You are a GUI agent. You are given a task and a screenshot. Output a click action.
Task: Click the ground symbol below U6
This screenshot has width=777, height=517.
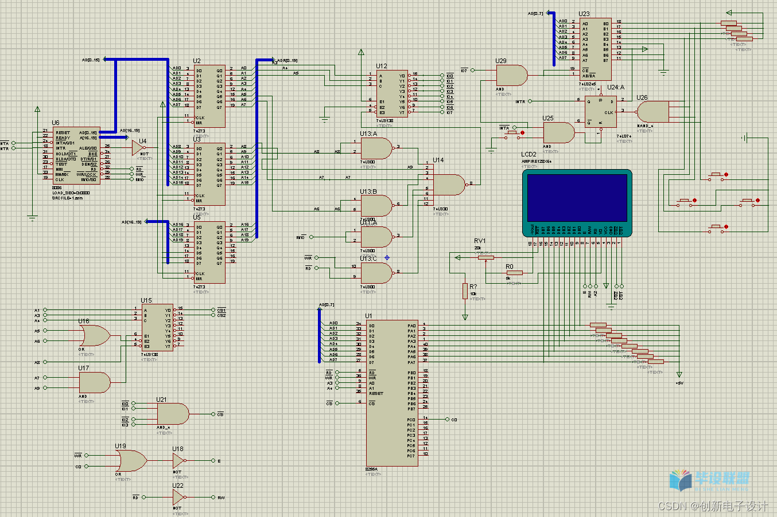tap(32, 218)
